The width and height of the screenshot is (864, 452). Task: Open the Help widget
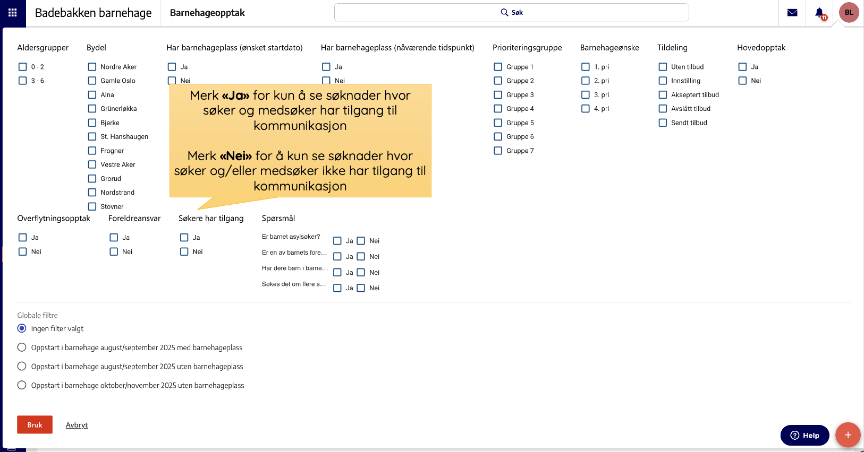tap(804, 435)
